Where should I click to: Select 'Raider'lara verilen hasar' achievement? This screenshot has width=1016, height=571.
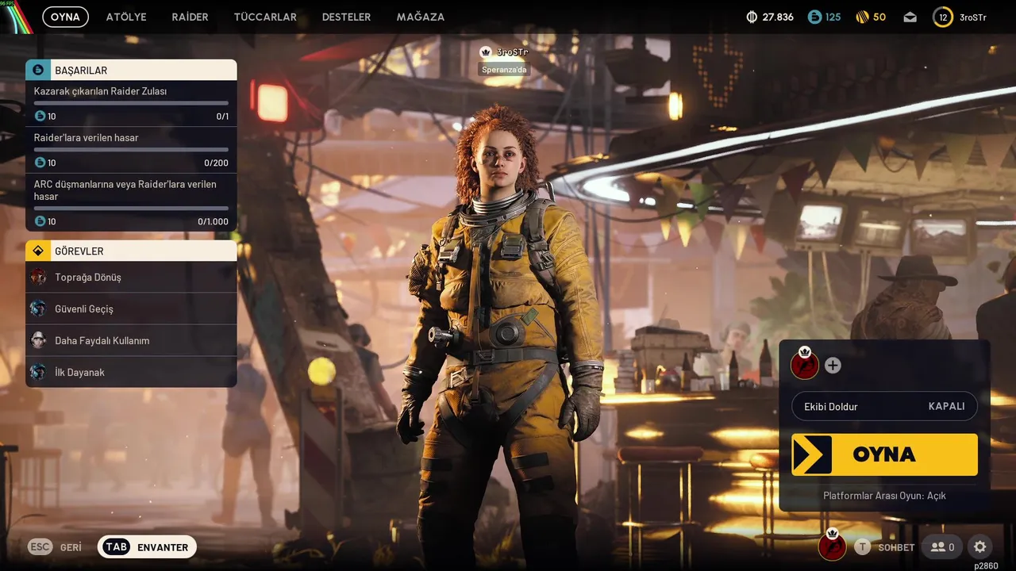131,150
